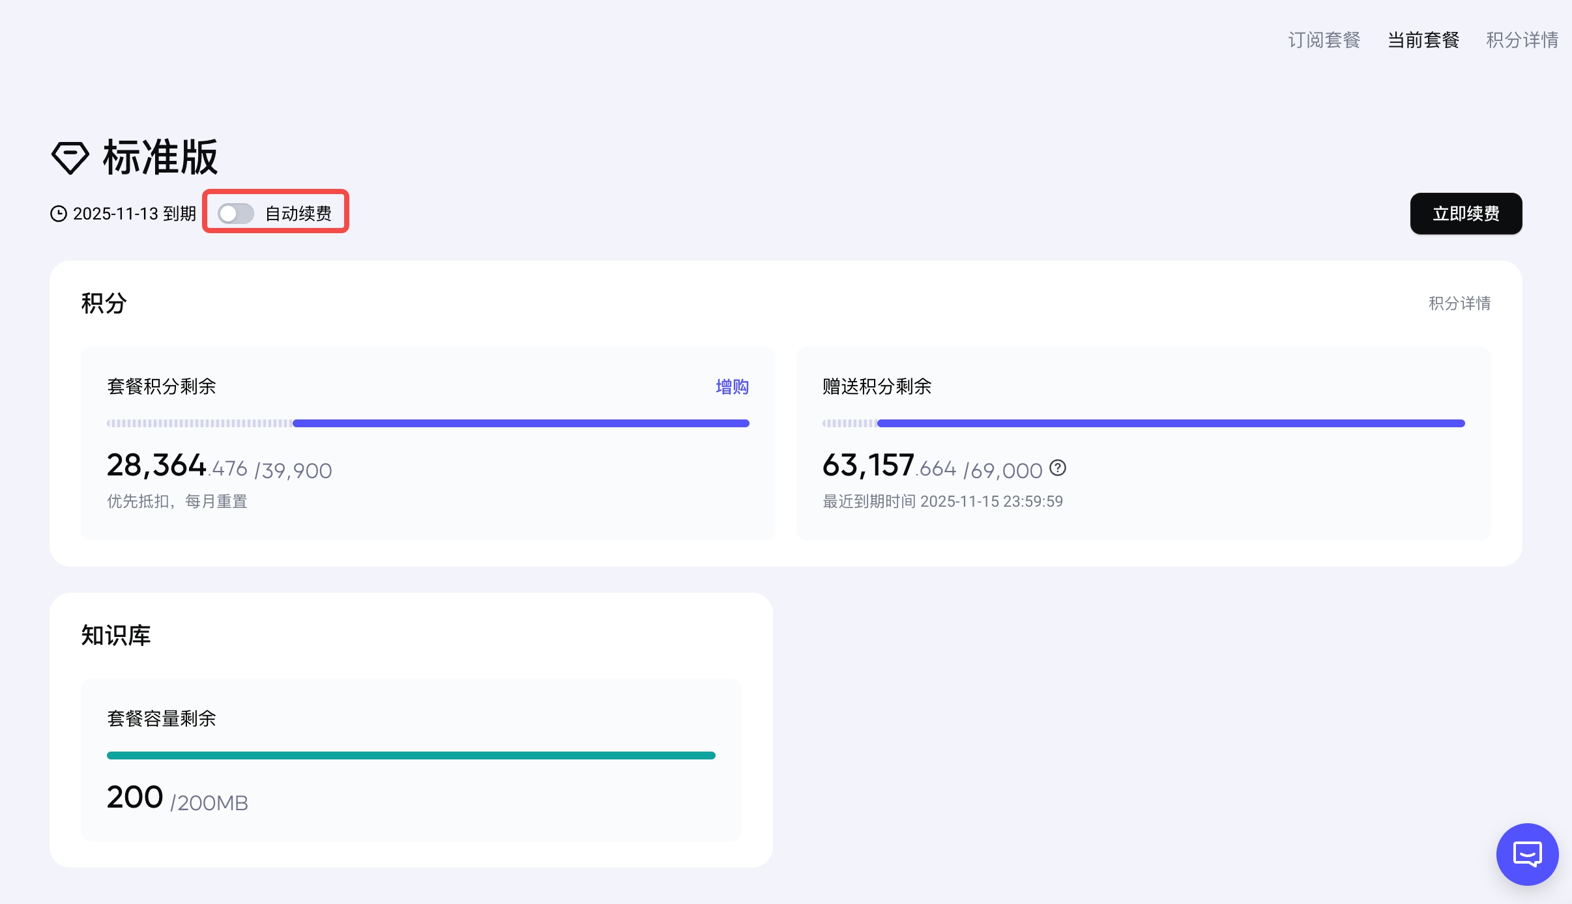The image size is (1572, 904).
Task: Open the customer support chat bubble
Action: pyautogui.click(x=1527, y=854)
